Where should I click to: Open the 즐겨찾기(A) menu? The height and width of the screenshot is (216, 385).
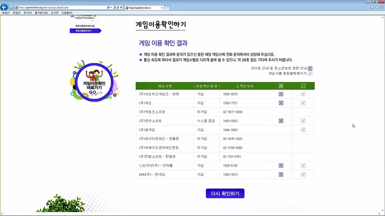pyautogui.click(x=41, y=13)
